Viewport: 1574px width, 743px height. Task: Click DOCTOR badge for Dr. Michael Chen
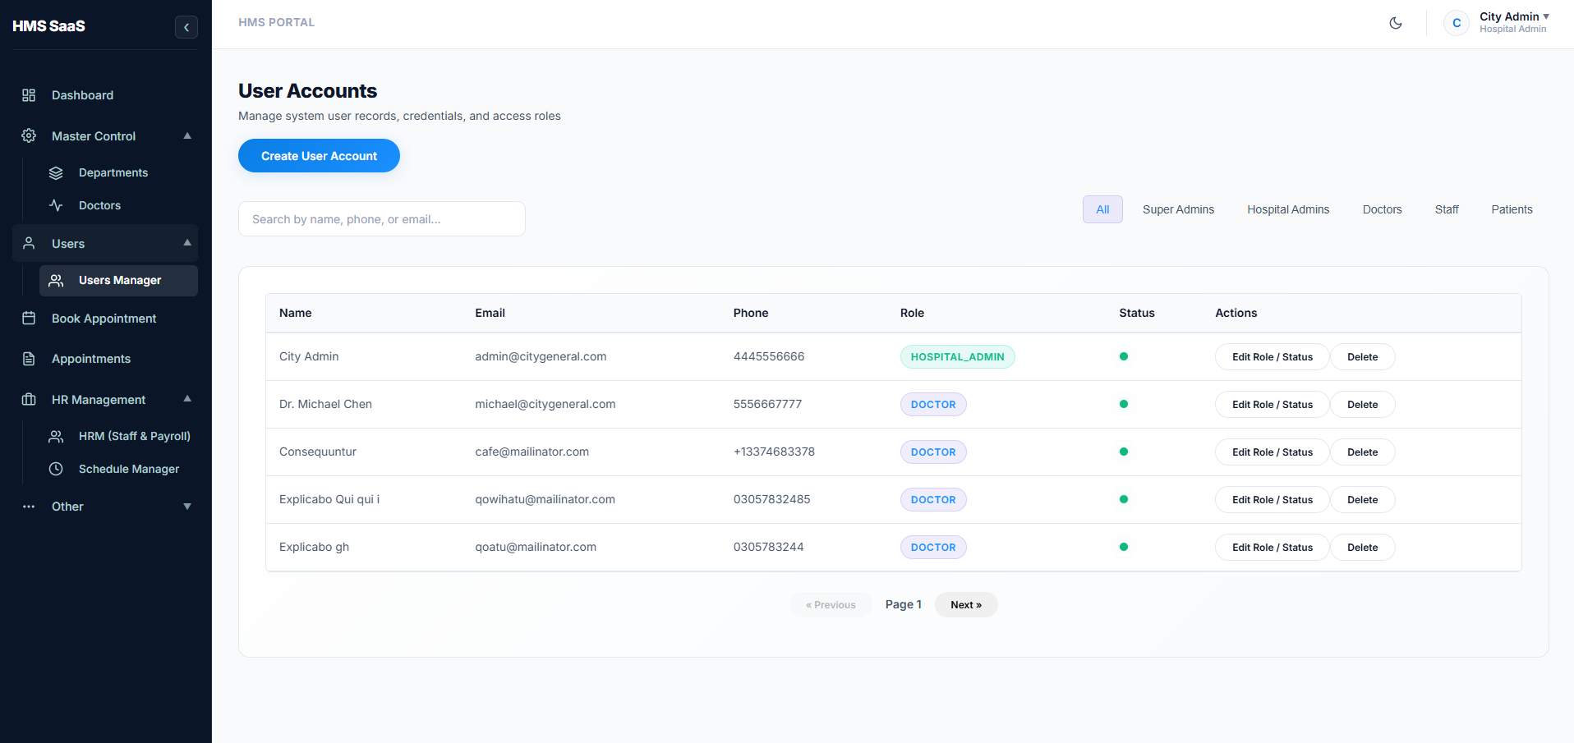coord(933,405)
